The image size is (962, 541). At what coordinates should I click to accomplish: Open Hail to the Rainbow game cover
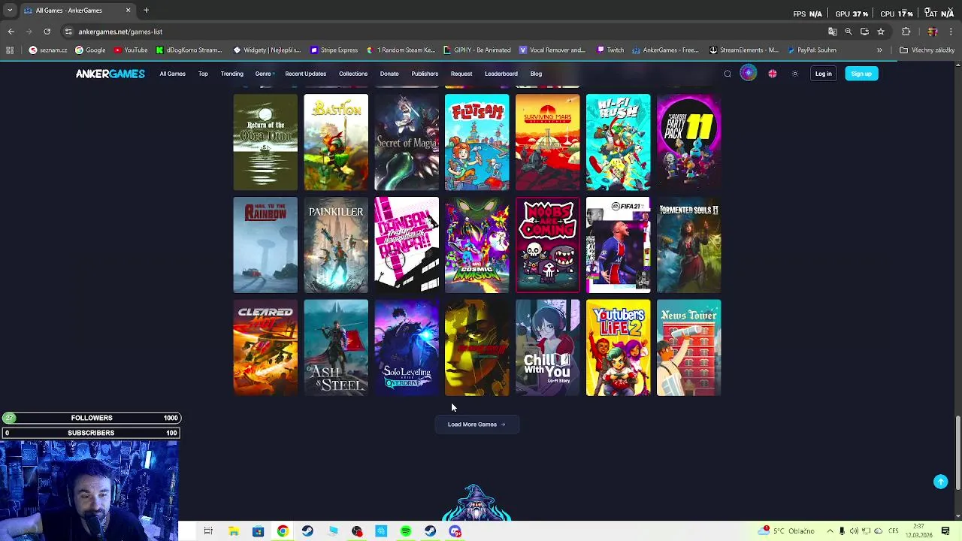[265, 245]
